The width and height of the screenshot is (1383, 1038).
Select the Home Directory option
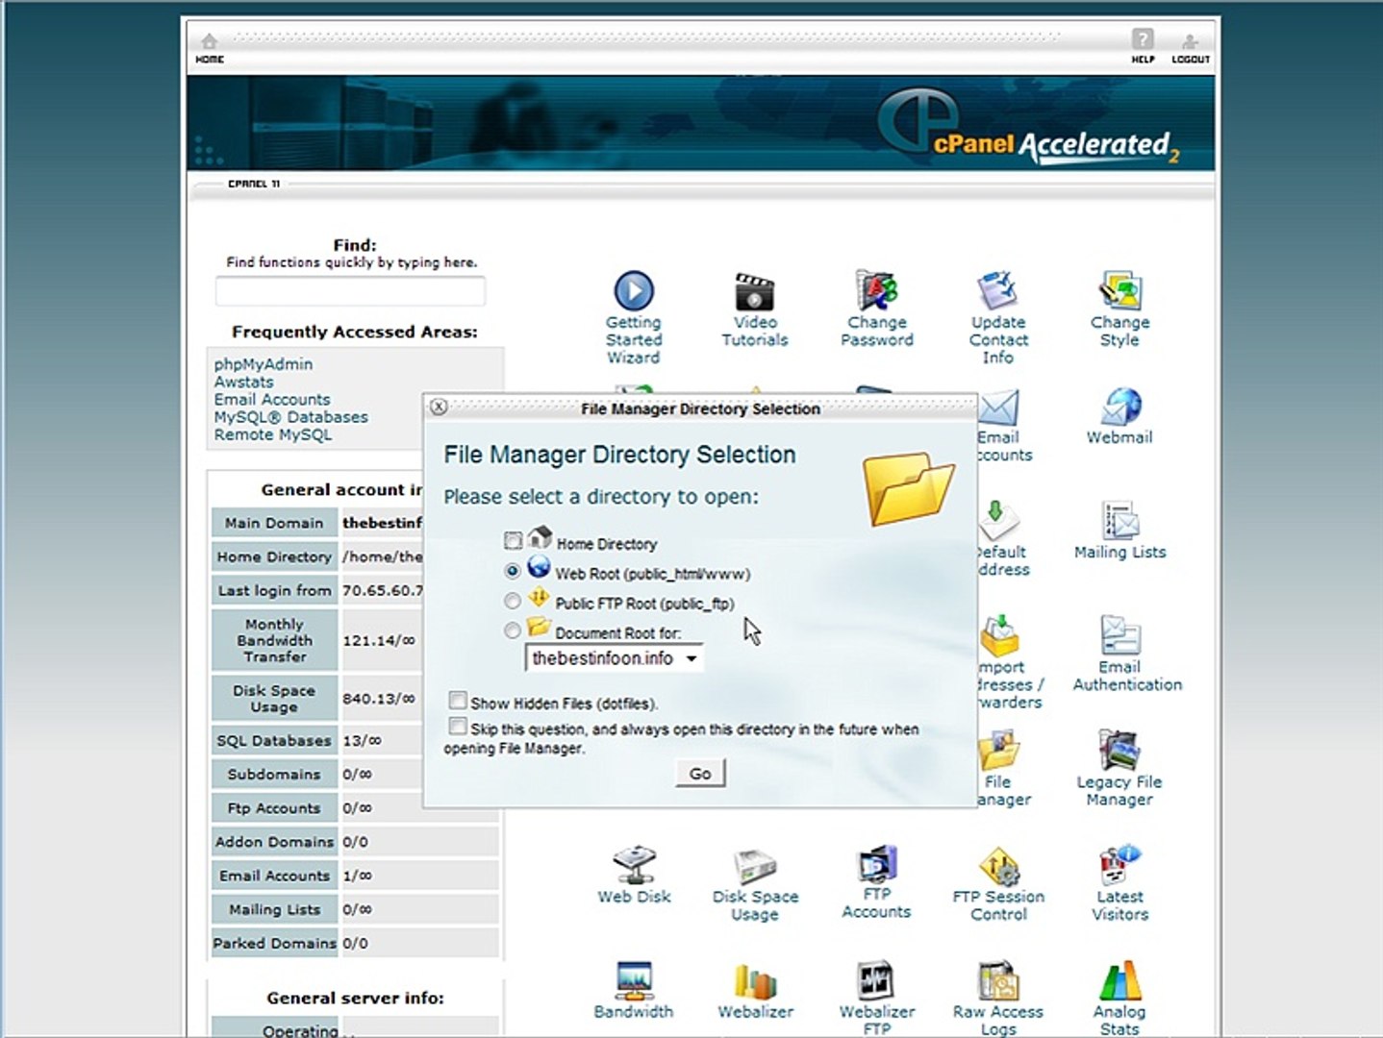[x=514, y=541]
